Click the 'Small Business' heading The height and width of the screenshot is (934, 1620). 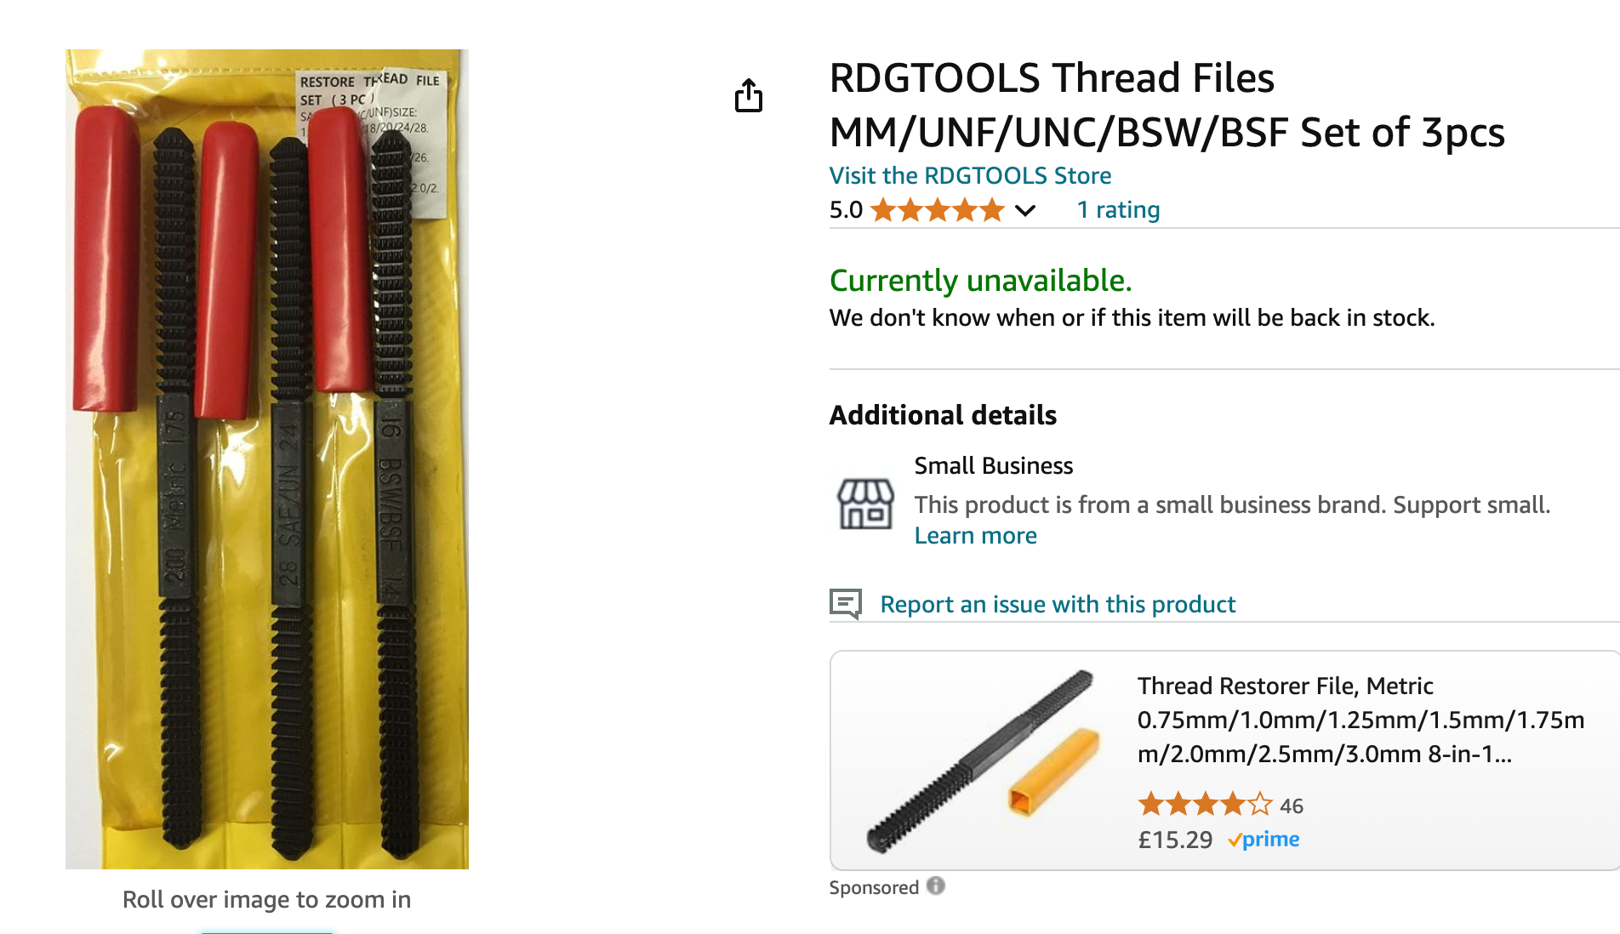click(x=994, y=465)
